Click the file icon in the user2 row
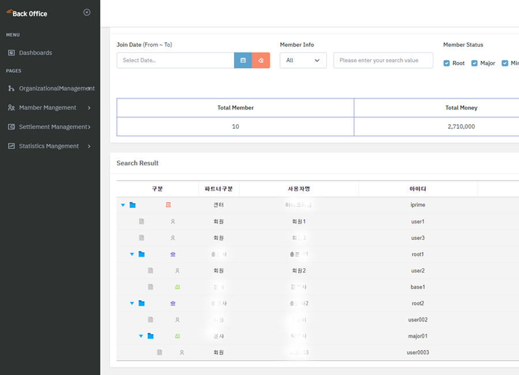This screenshot has width=519, height=375. [x=151, y=271]
